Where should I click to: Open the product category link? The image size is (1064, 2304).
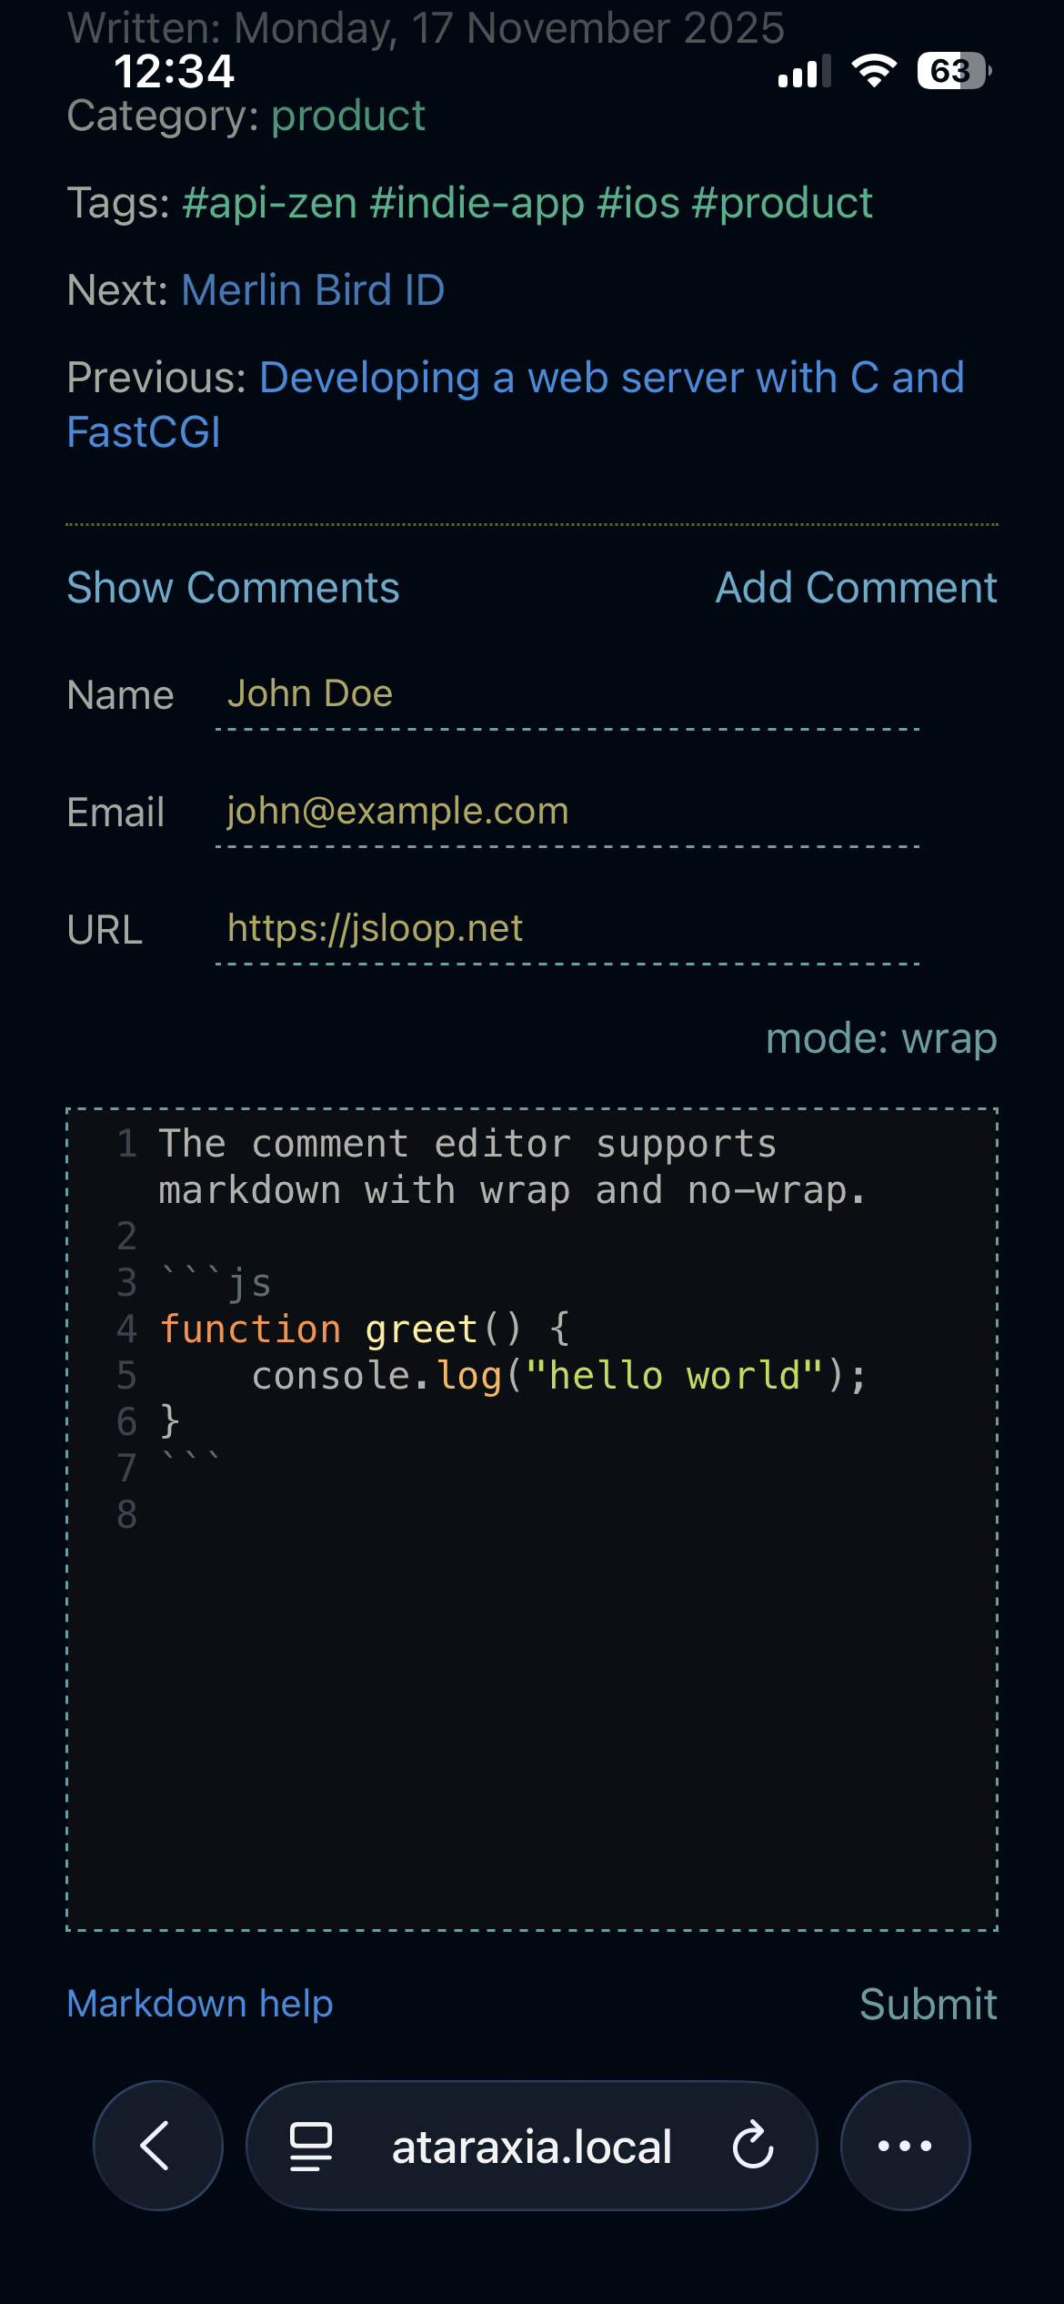(x=347, y=116)
